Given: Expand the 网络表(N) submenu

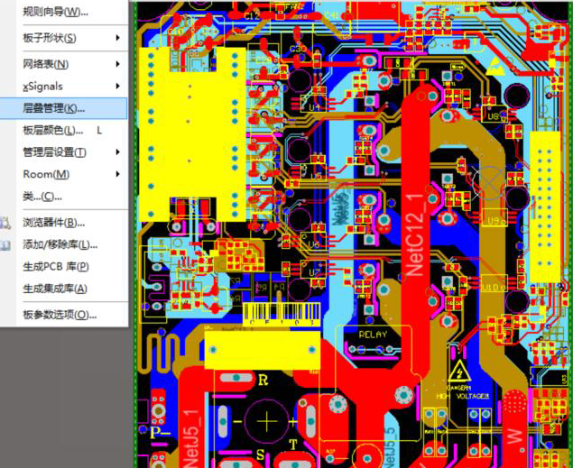Looking at the screenshot, I should coord(118,64).
